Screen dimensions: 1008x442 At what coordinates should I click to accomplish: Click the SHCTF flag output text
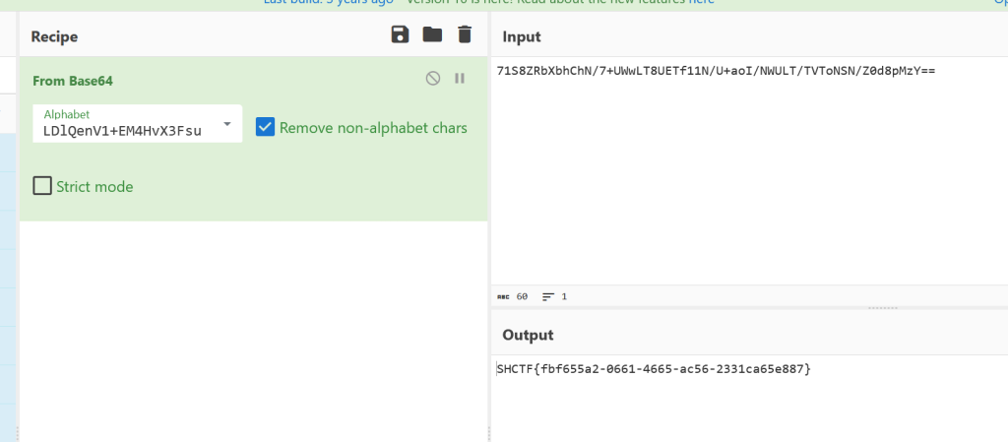click(x=654, y=369)
